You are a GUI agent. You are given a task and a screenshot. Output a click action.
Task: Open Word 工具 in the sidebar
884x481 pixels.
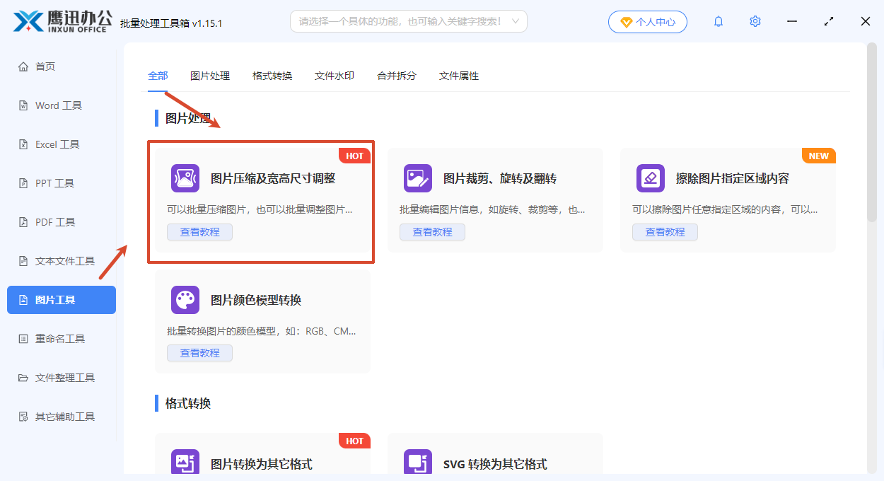62,105
